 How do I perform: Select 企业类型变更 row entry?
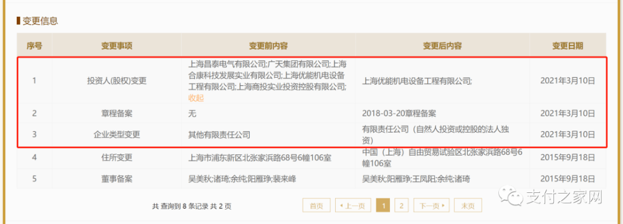click(117, 134)
